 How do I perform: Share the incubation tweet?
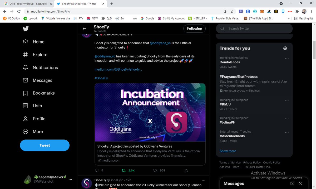coord(185,170)
